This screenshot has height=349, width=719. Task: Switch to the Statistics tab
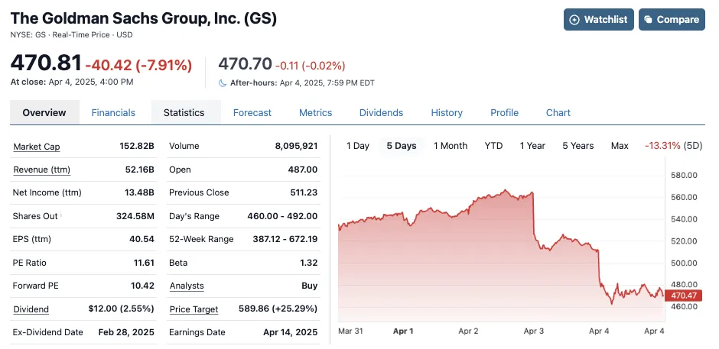(184, 112)
